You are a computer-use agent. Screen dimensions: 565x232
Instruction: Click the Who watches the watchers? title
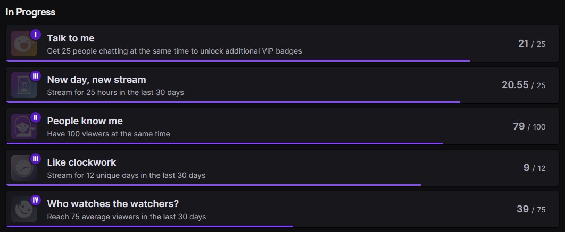pos(113,204)
